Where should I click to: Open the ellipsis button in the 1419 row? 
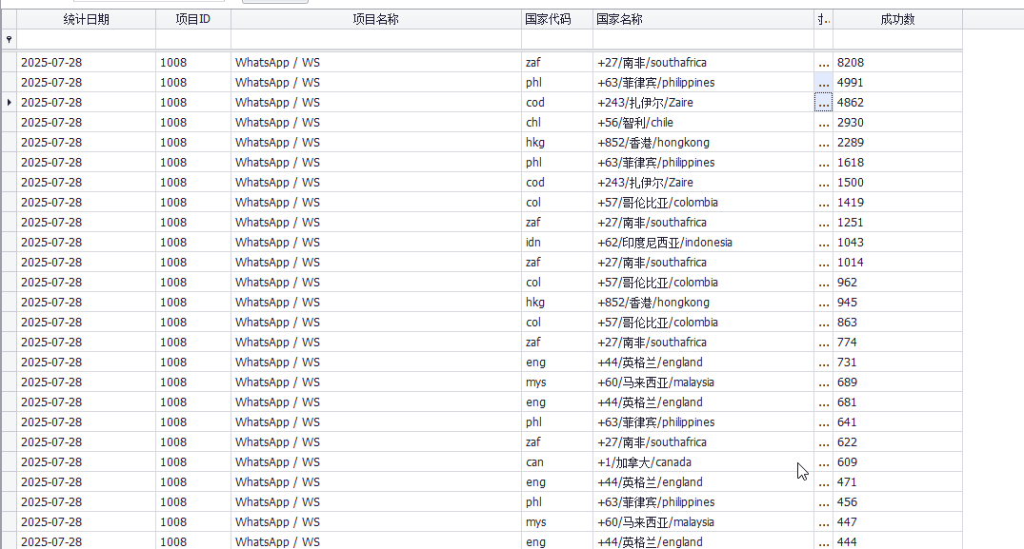click(824, 202)
